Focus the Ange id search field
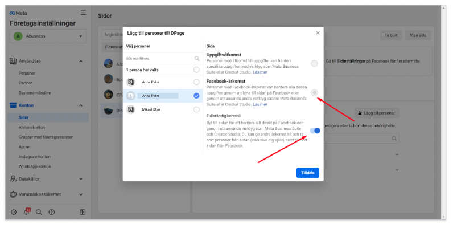 coord(112,35)
